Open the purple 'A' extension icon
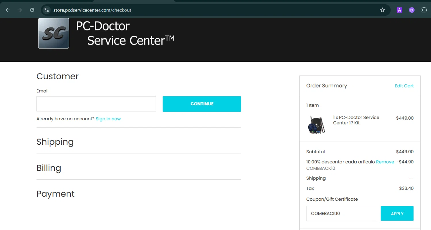The width and height of the screenshot is (431, 230). pos(399,10)
